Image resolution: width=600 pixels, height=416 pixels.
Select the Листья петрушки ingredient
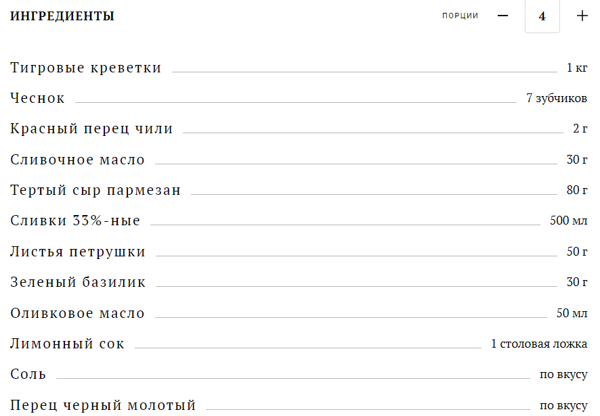coord(78,252)
